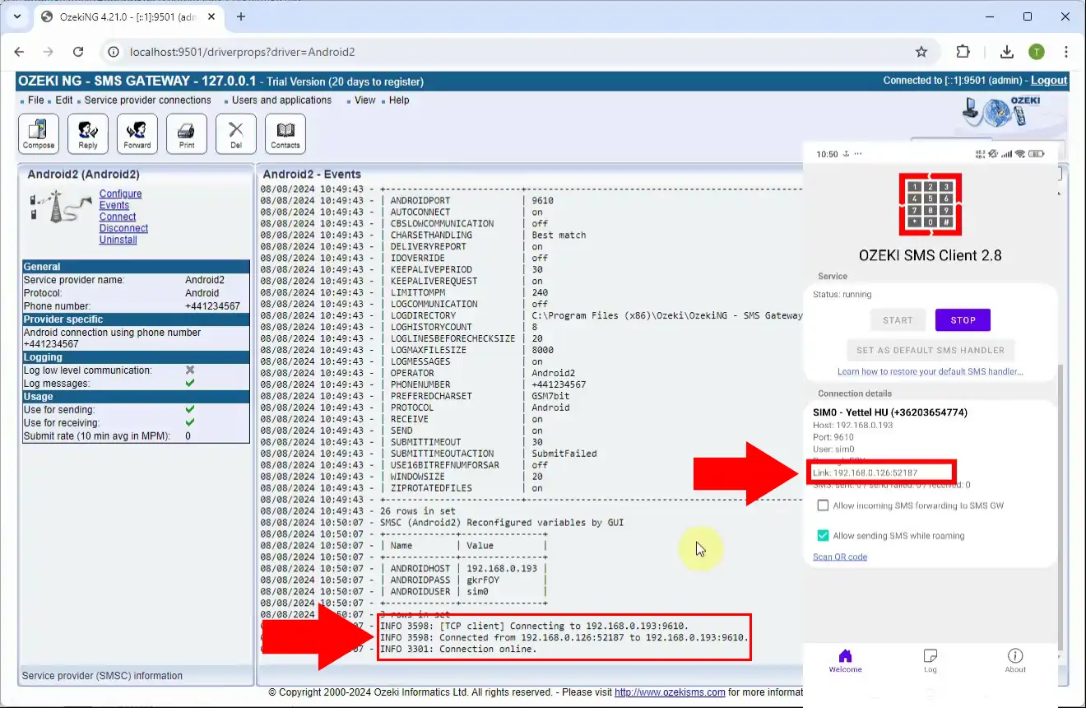Tap SET AS DEFAULT SMS HANDLER button
This screenshot has height=708, width=1086.
click(931, 350)
